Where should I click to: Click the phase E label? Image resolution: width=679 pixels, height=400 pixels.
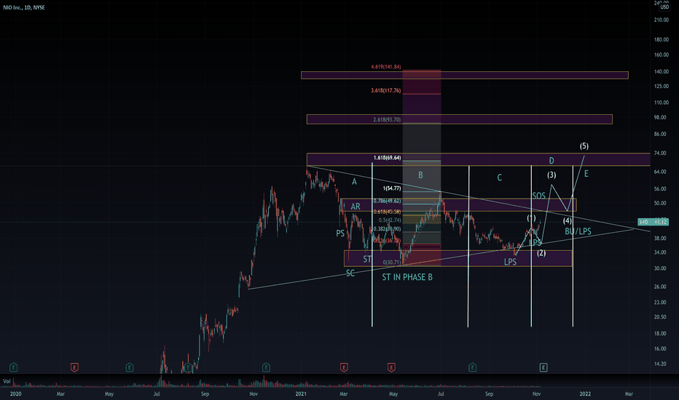click(x=586, y=174)
